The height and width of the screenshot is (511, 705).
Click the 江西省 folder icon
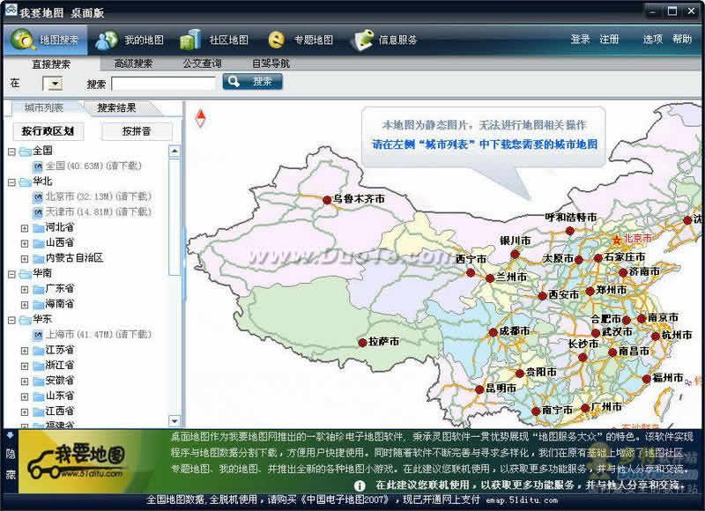coord(38,411)
